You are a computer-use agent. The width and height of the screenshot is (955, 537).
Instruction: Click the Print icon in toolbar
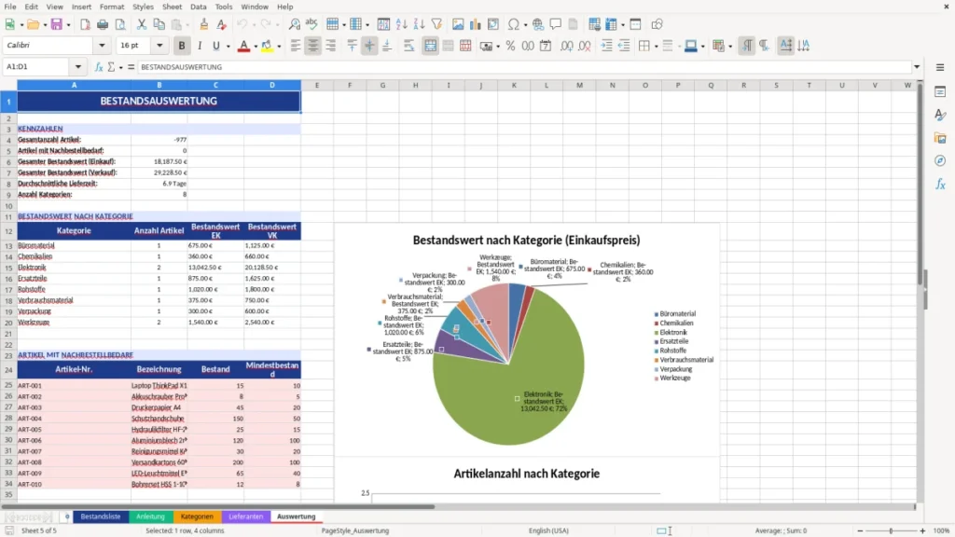pyautogui.click(x=103, y=24)
